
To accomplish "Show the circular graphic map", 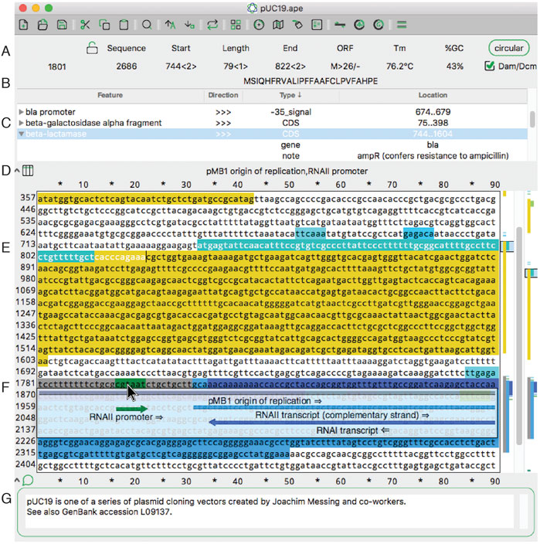I will (x=259, y=25).
